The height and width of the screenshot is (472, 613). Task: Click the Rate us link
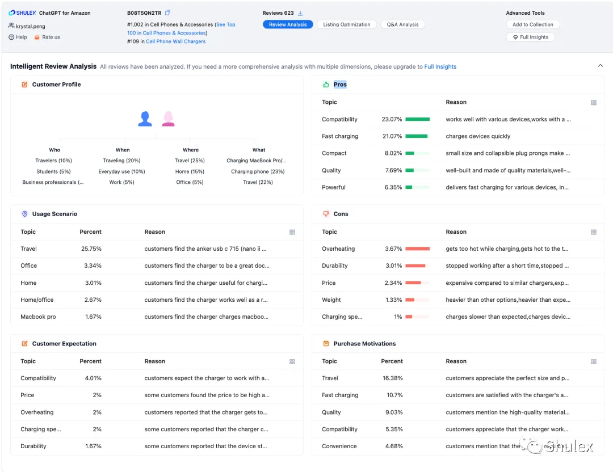[51, 37]
